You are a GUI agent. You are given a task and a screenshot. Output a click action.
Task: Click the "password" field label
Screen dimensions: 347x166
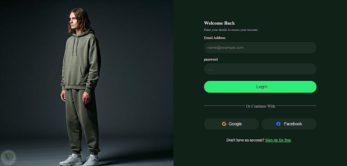[x=211, y=59]
